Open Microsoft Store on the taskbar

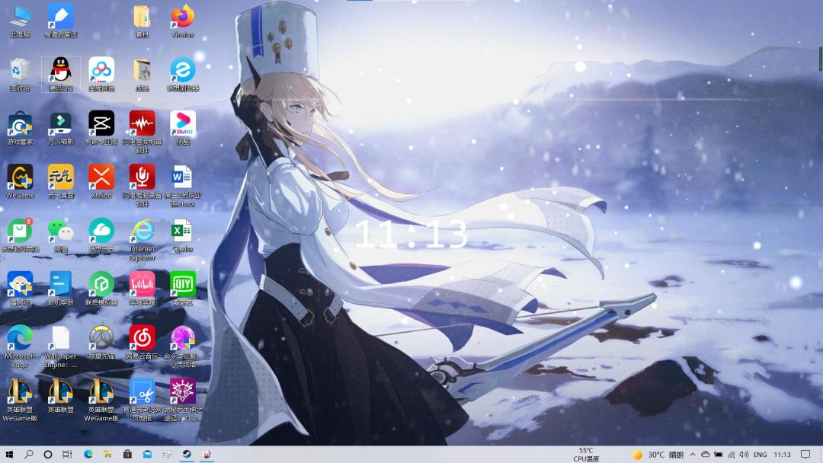click(127, 454)
